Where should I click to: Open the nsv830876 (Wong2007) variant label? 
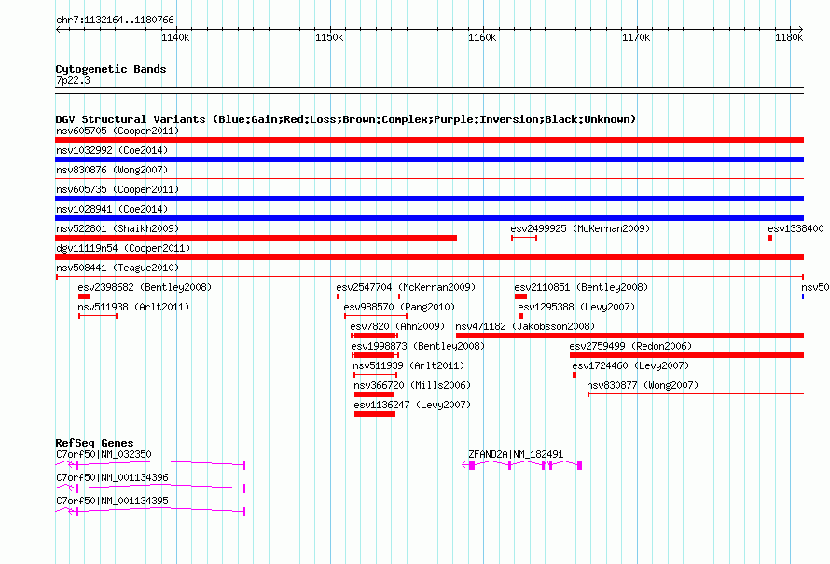point(112,170)
